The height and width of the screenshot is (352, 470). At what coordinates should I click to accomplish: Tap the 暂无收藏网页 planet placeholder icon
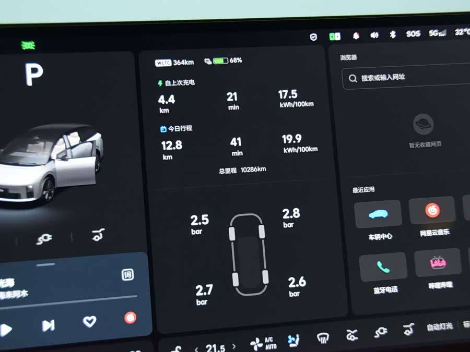(x=423, y=124)
